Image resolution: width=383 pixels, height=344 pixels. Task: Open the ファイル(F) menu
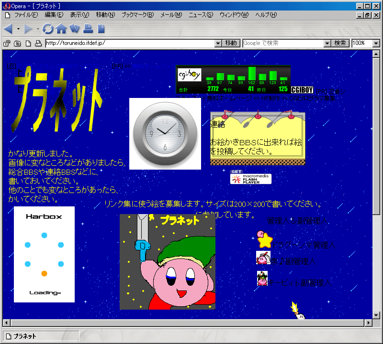click(x=26, y=15)
